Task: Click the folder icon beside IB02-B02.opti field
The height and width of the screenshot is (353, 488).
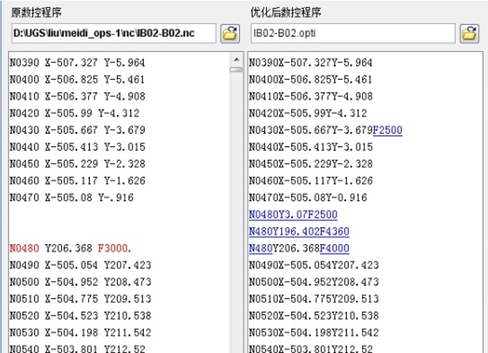Action: pyautogui.click(x=468, y=33)
